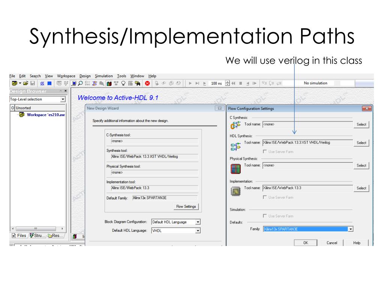Image resolution: width=384 pixels, height=288 pixels.
Task: Click the red stop X icon
Action: point(147,83)
